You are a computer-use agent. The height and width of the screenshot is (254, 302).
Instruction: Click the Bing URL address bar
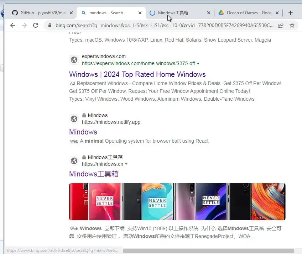click(164, 25)
